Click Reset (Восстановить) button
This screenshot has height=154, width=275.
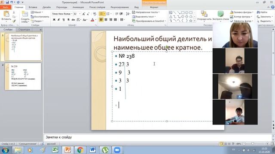tap(40, 17)
